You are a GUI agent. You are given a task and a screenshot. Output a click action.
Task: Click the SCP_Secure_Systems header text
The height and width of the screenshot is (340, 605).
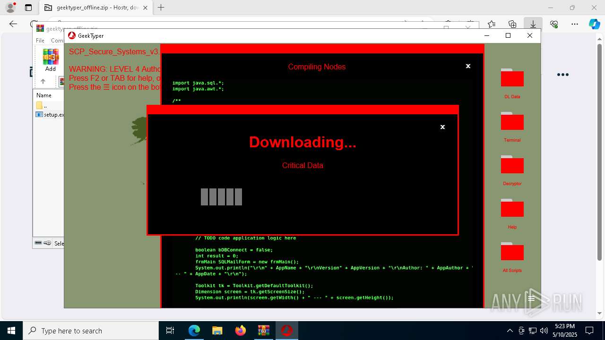tap(114, 51)
